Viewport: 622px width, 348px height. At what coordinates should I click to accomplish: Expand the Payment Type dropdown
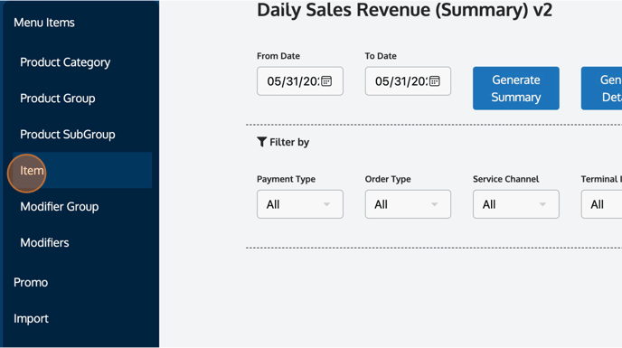click(300, 204)
